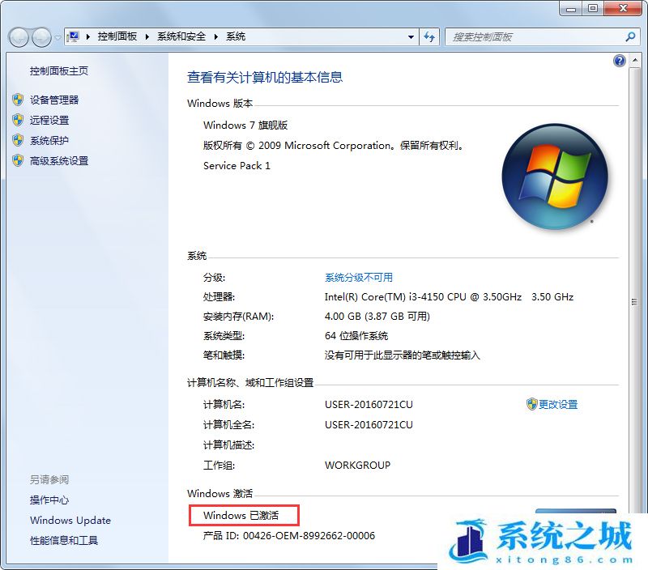Image resolution: width=648 pixels, height=570 pixels.
Task: Click 'Windows 已激活' status text
Action: pos(241,516)
